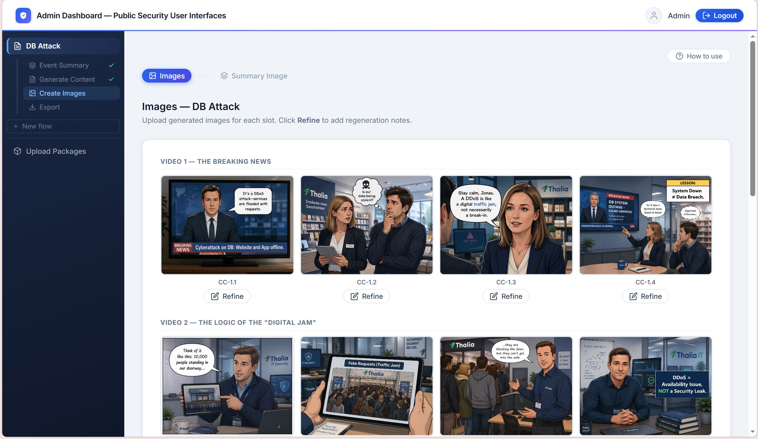Open Video 2 Fake Requests tablet thumbnail
Viewport: 758px width, 439px height.
[x=367, y=386]
